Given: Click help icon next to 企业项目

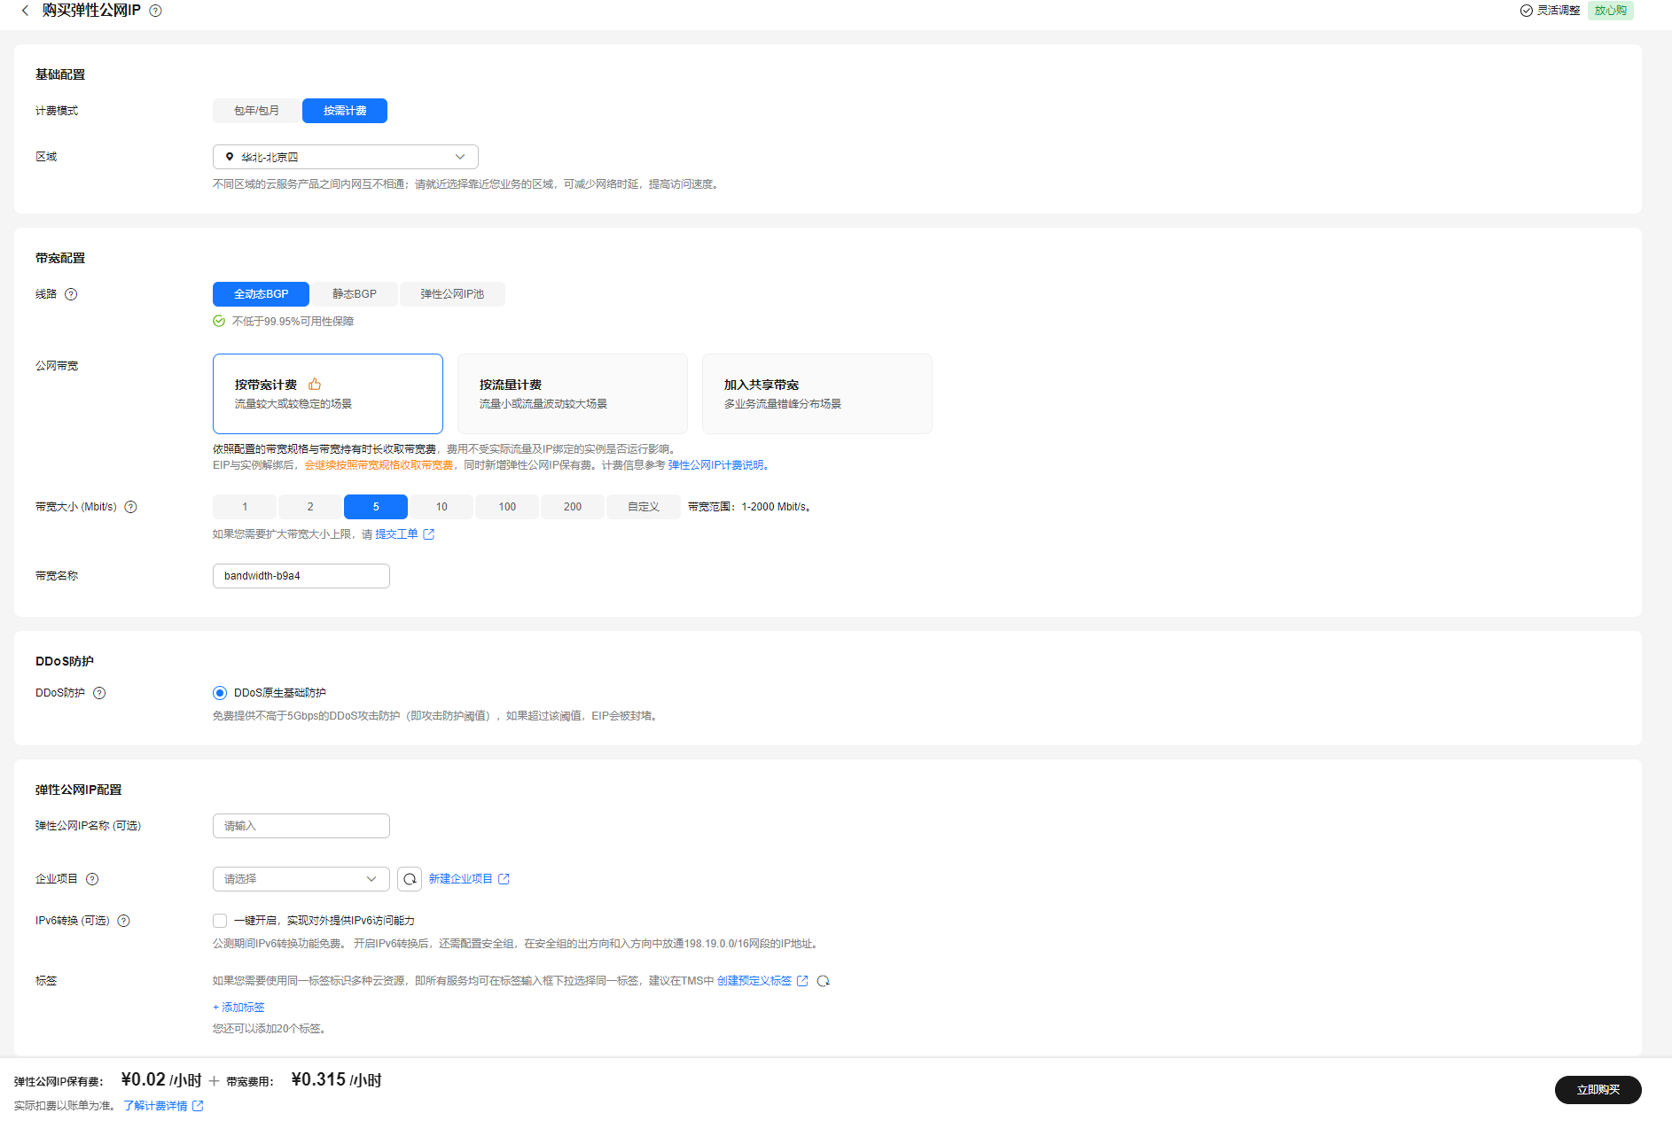Looking at the screenshot, I should (92, 879).
